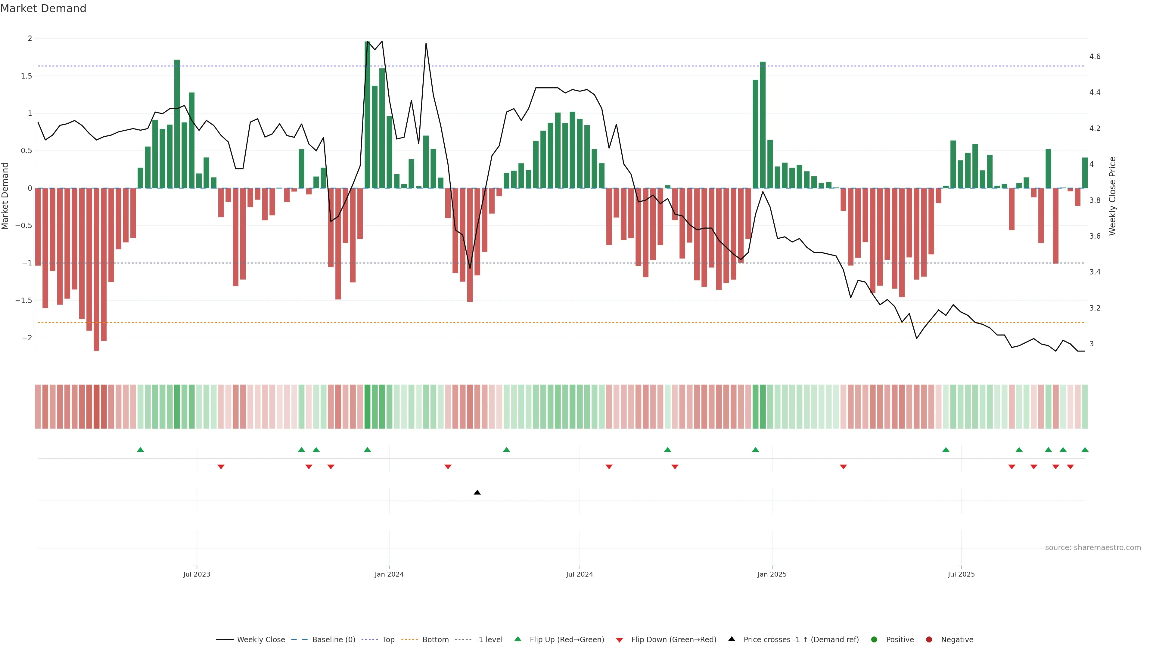Click the darkest green heatmap cell near Jan 2024
This screenshot has width=1156, height=650.
pyautogui.click(x=368, y=407)
